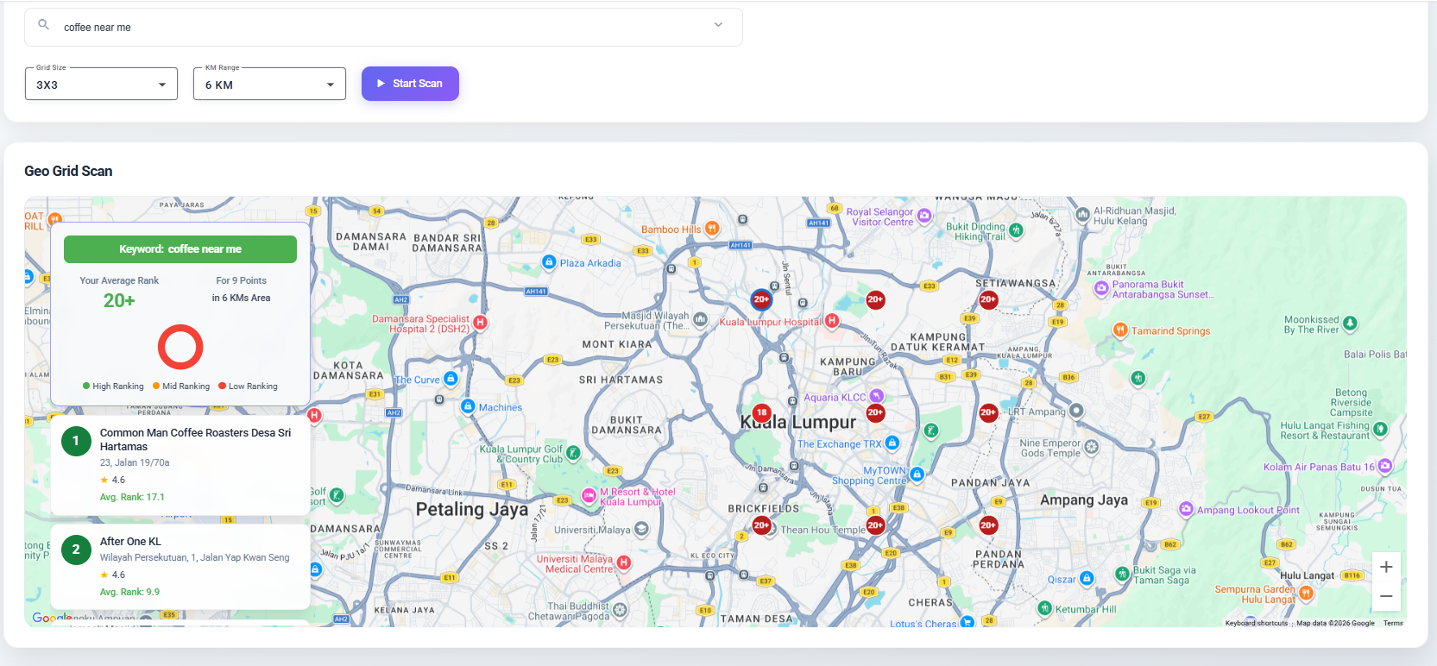Viewport: 1437px width, 666px height.
Task: Open the After One KL result card
Action: [180, 567]
